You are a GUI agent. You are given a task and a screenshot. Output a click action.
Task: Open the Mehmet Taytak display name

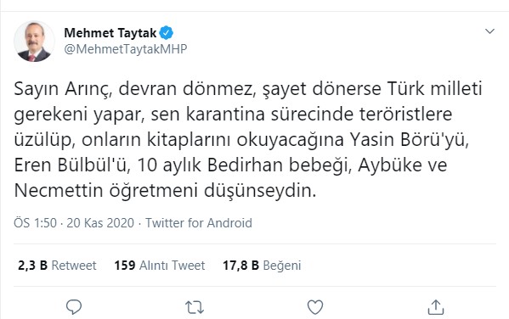click(x=110, y=33)
